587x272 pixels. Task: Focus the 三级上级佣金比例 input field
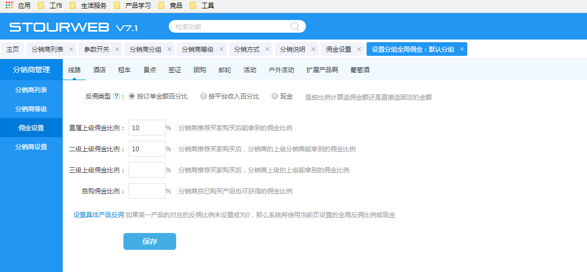(x=147, y=170)
